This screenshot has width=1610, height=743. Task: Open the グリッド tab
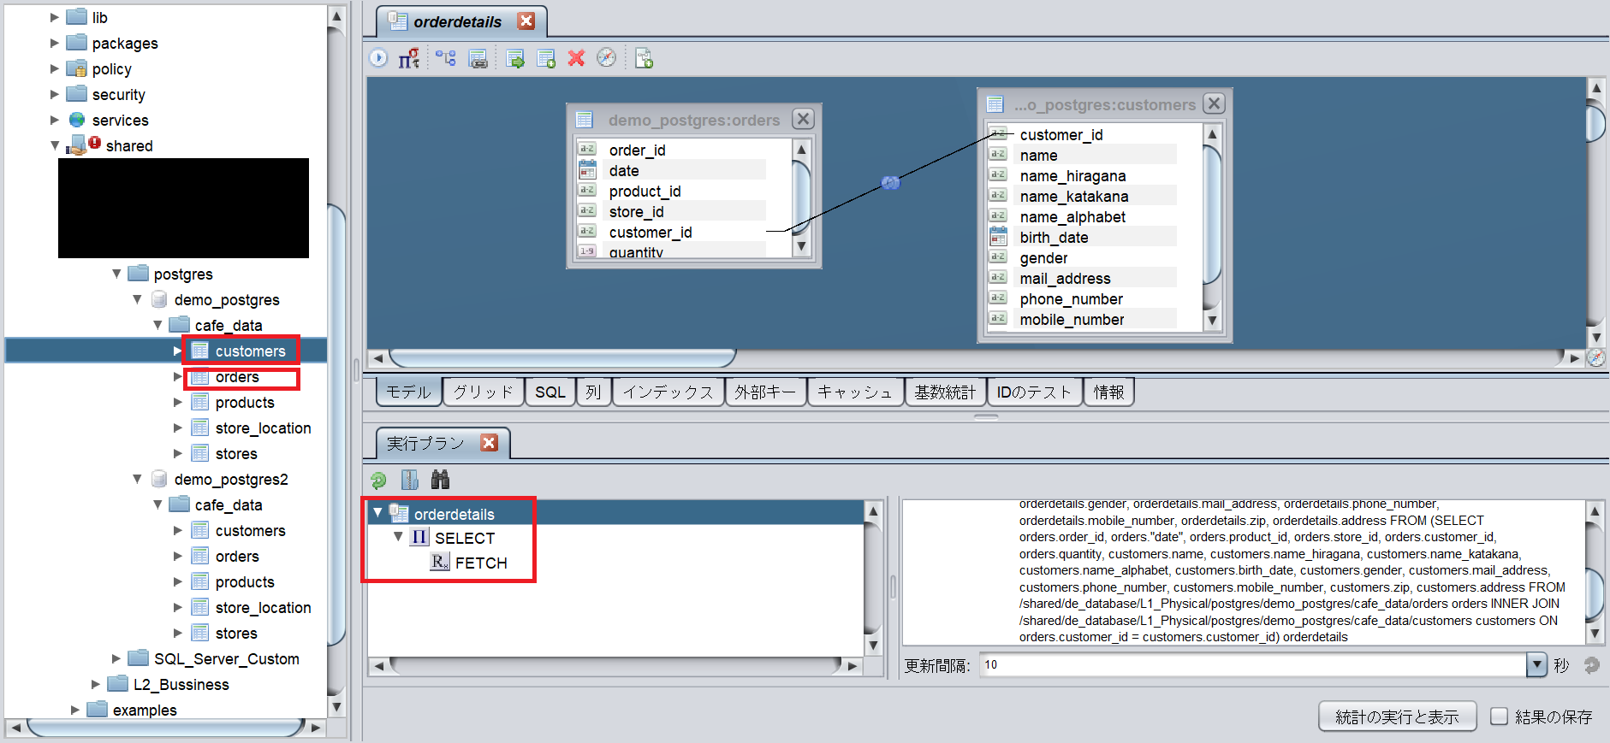coord(483,392)
